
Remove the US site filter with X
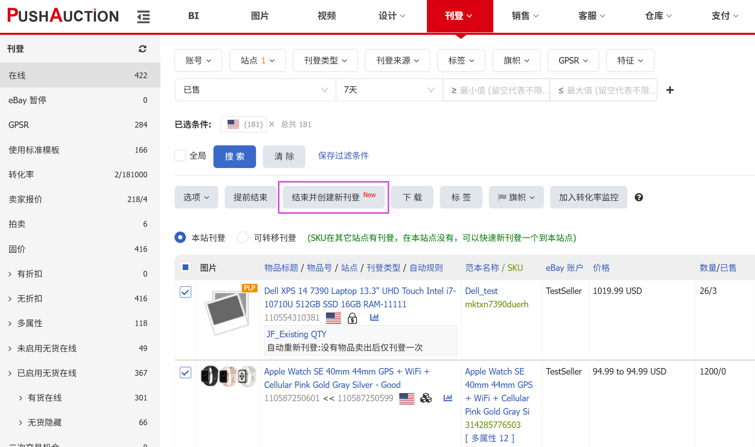272,124
